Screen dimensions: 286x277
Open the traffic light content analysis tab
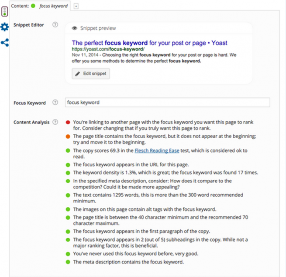tap(4, 10)
